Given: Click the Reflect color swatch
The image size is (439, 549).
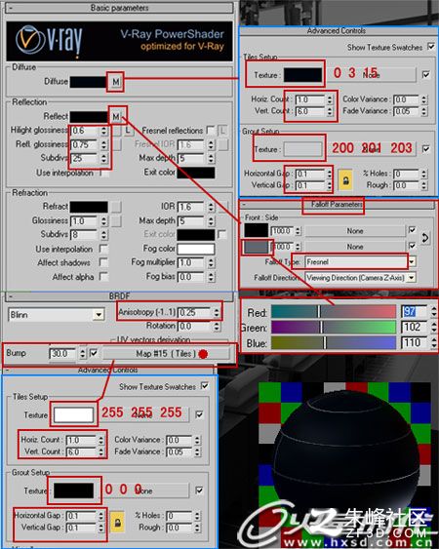Looking at the screenshot, I should coord(89,116).
